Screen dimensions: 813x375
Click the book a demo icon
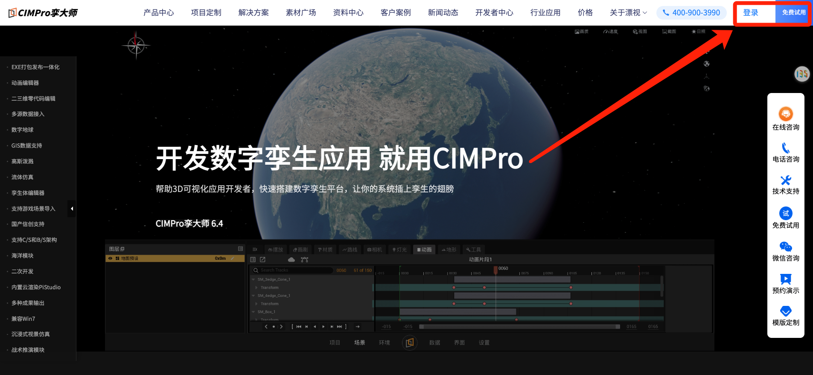click(786, 279)
